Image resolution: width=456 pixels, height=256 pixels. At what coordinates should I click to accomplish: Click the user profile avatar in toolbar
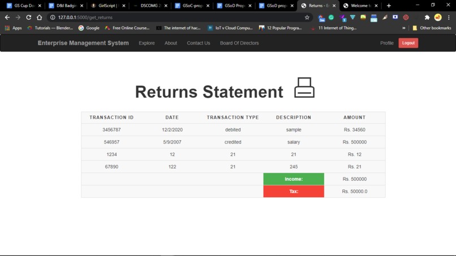tap(438, 18)
